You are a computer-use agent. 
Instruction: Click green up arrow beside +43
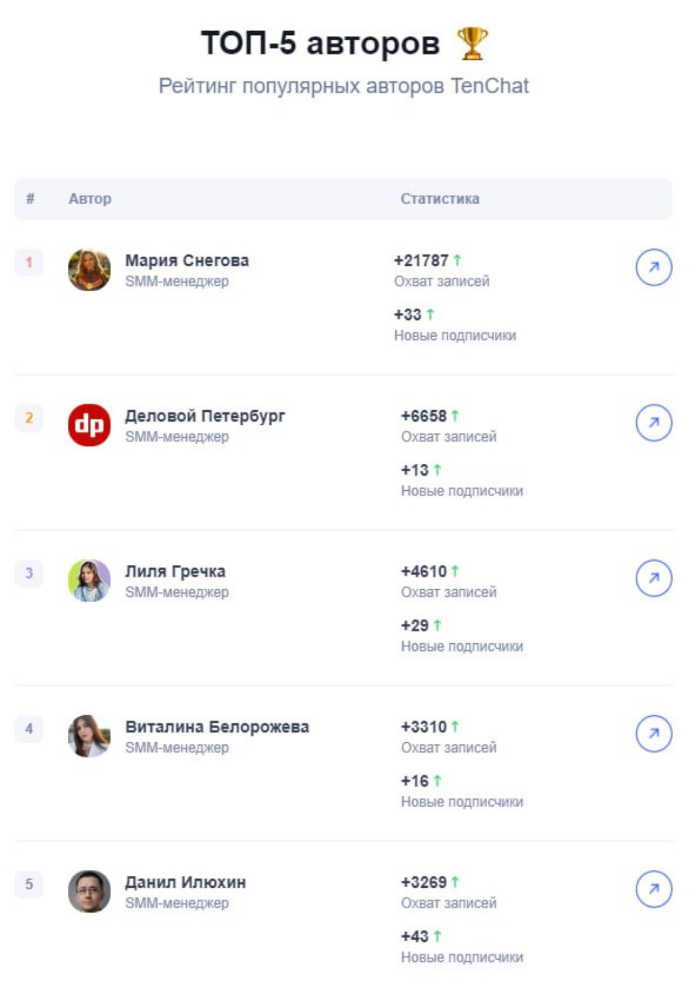(x=437, y=936)
